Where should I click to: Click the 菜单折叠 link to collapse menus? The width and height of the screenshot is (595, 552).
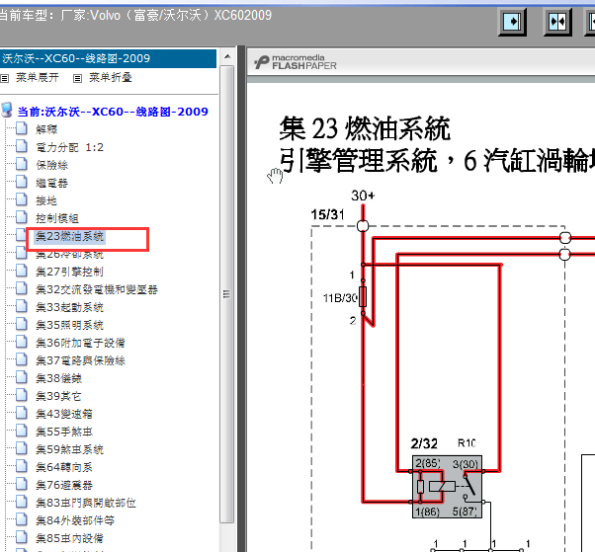click(111, 78)
